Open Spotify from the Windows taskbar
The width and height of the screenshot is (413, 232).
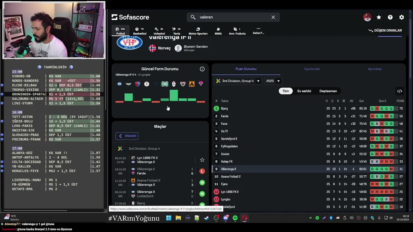click(x=235, y=218)
